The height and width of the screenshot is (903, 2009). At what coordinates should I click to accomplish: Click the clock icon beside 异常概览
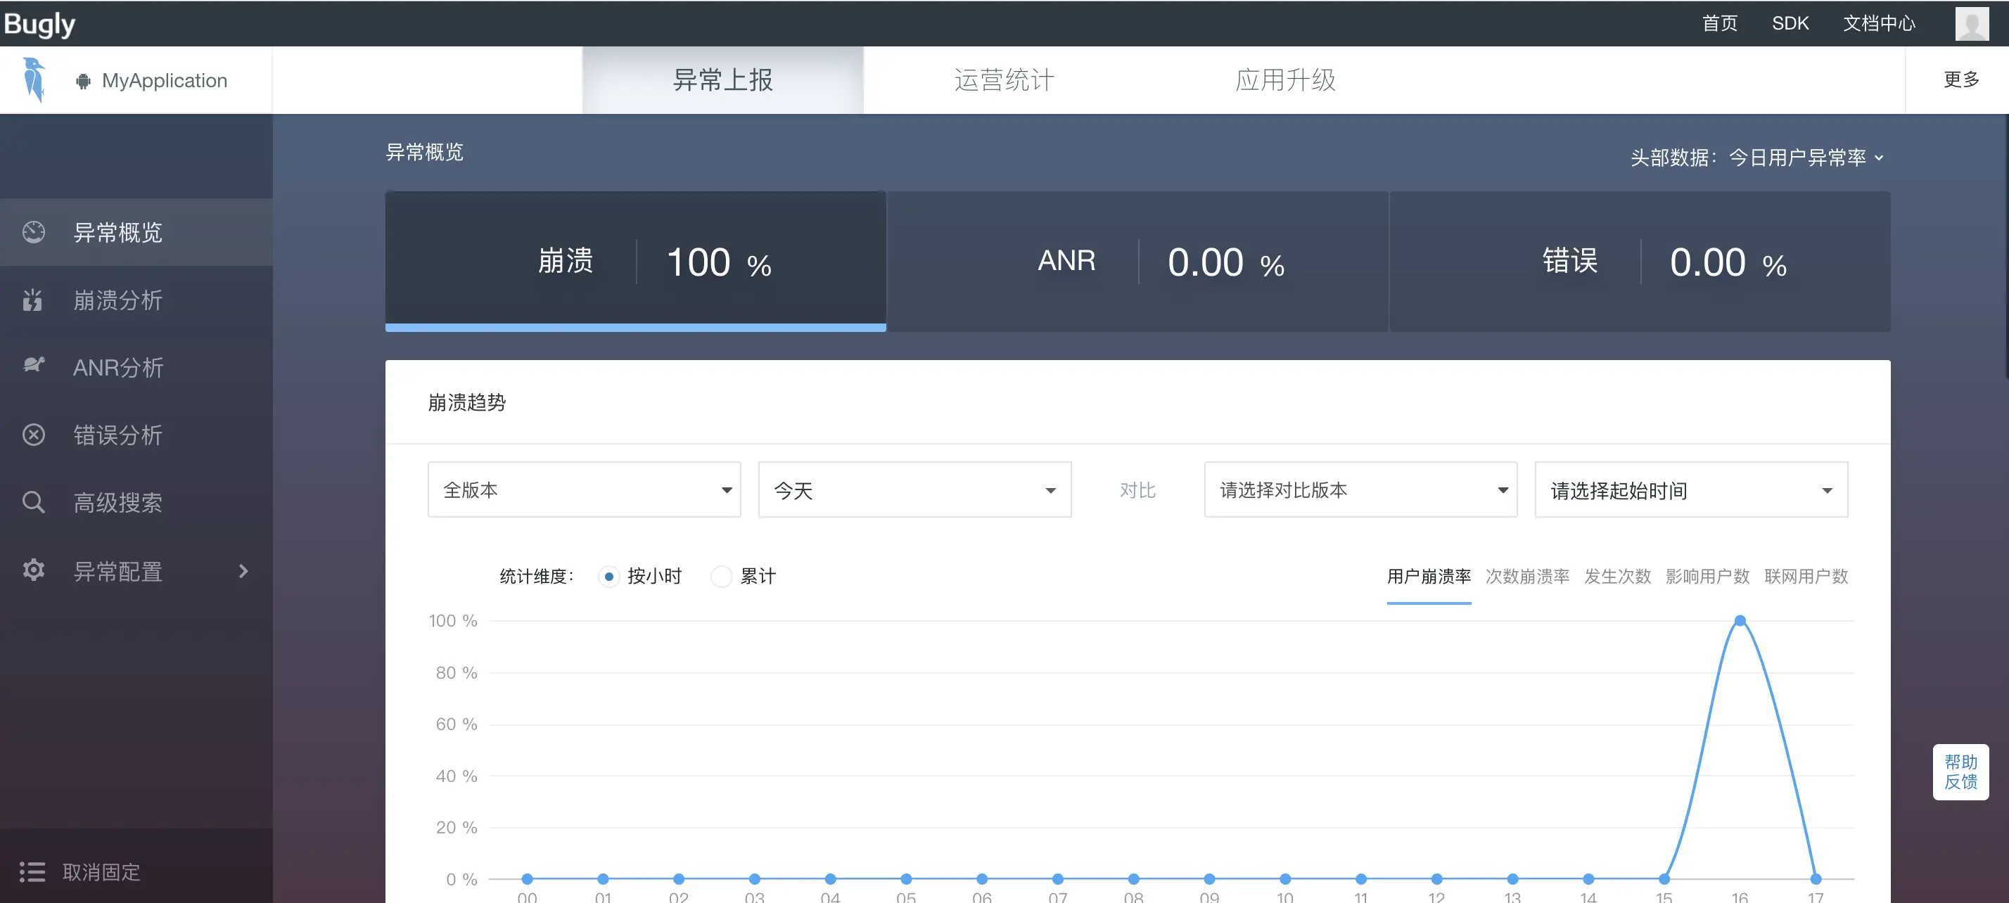point(34,231)
